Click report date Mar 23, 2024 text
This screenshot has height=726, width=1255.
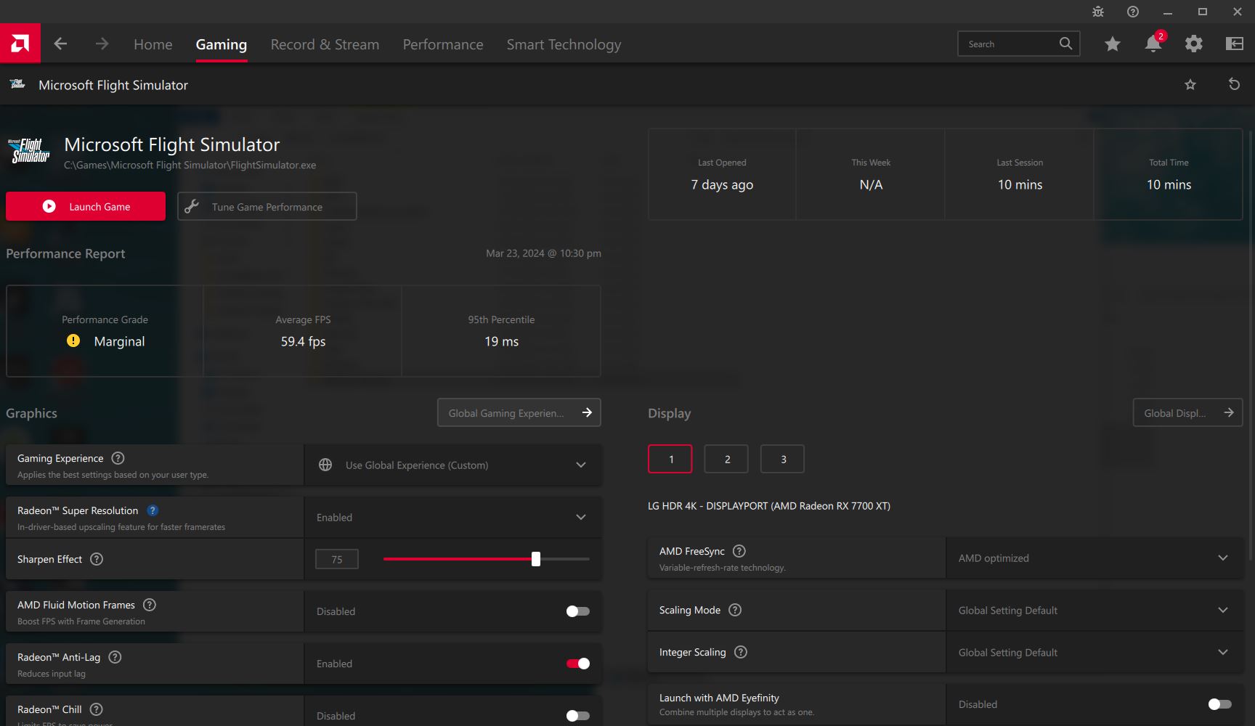(x=543, y=253)
